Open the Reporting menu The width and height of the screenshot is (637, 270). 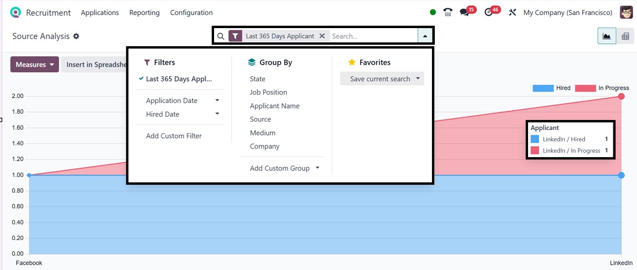[144, 12]
